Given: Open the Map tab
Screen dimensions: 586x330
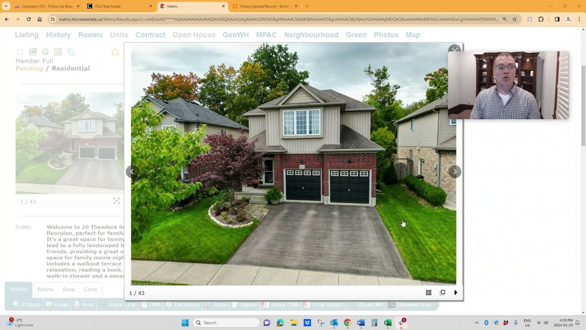Looking at the screenshot, I should pos(412,35).
